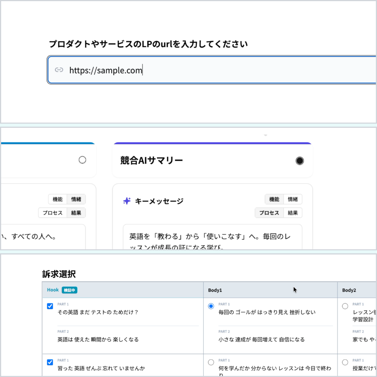The height and width of the screenshot is (377, 377).
Task: Click the link icon inside the URL input field
Action: (x=59, y=70)
